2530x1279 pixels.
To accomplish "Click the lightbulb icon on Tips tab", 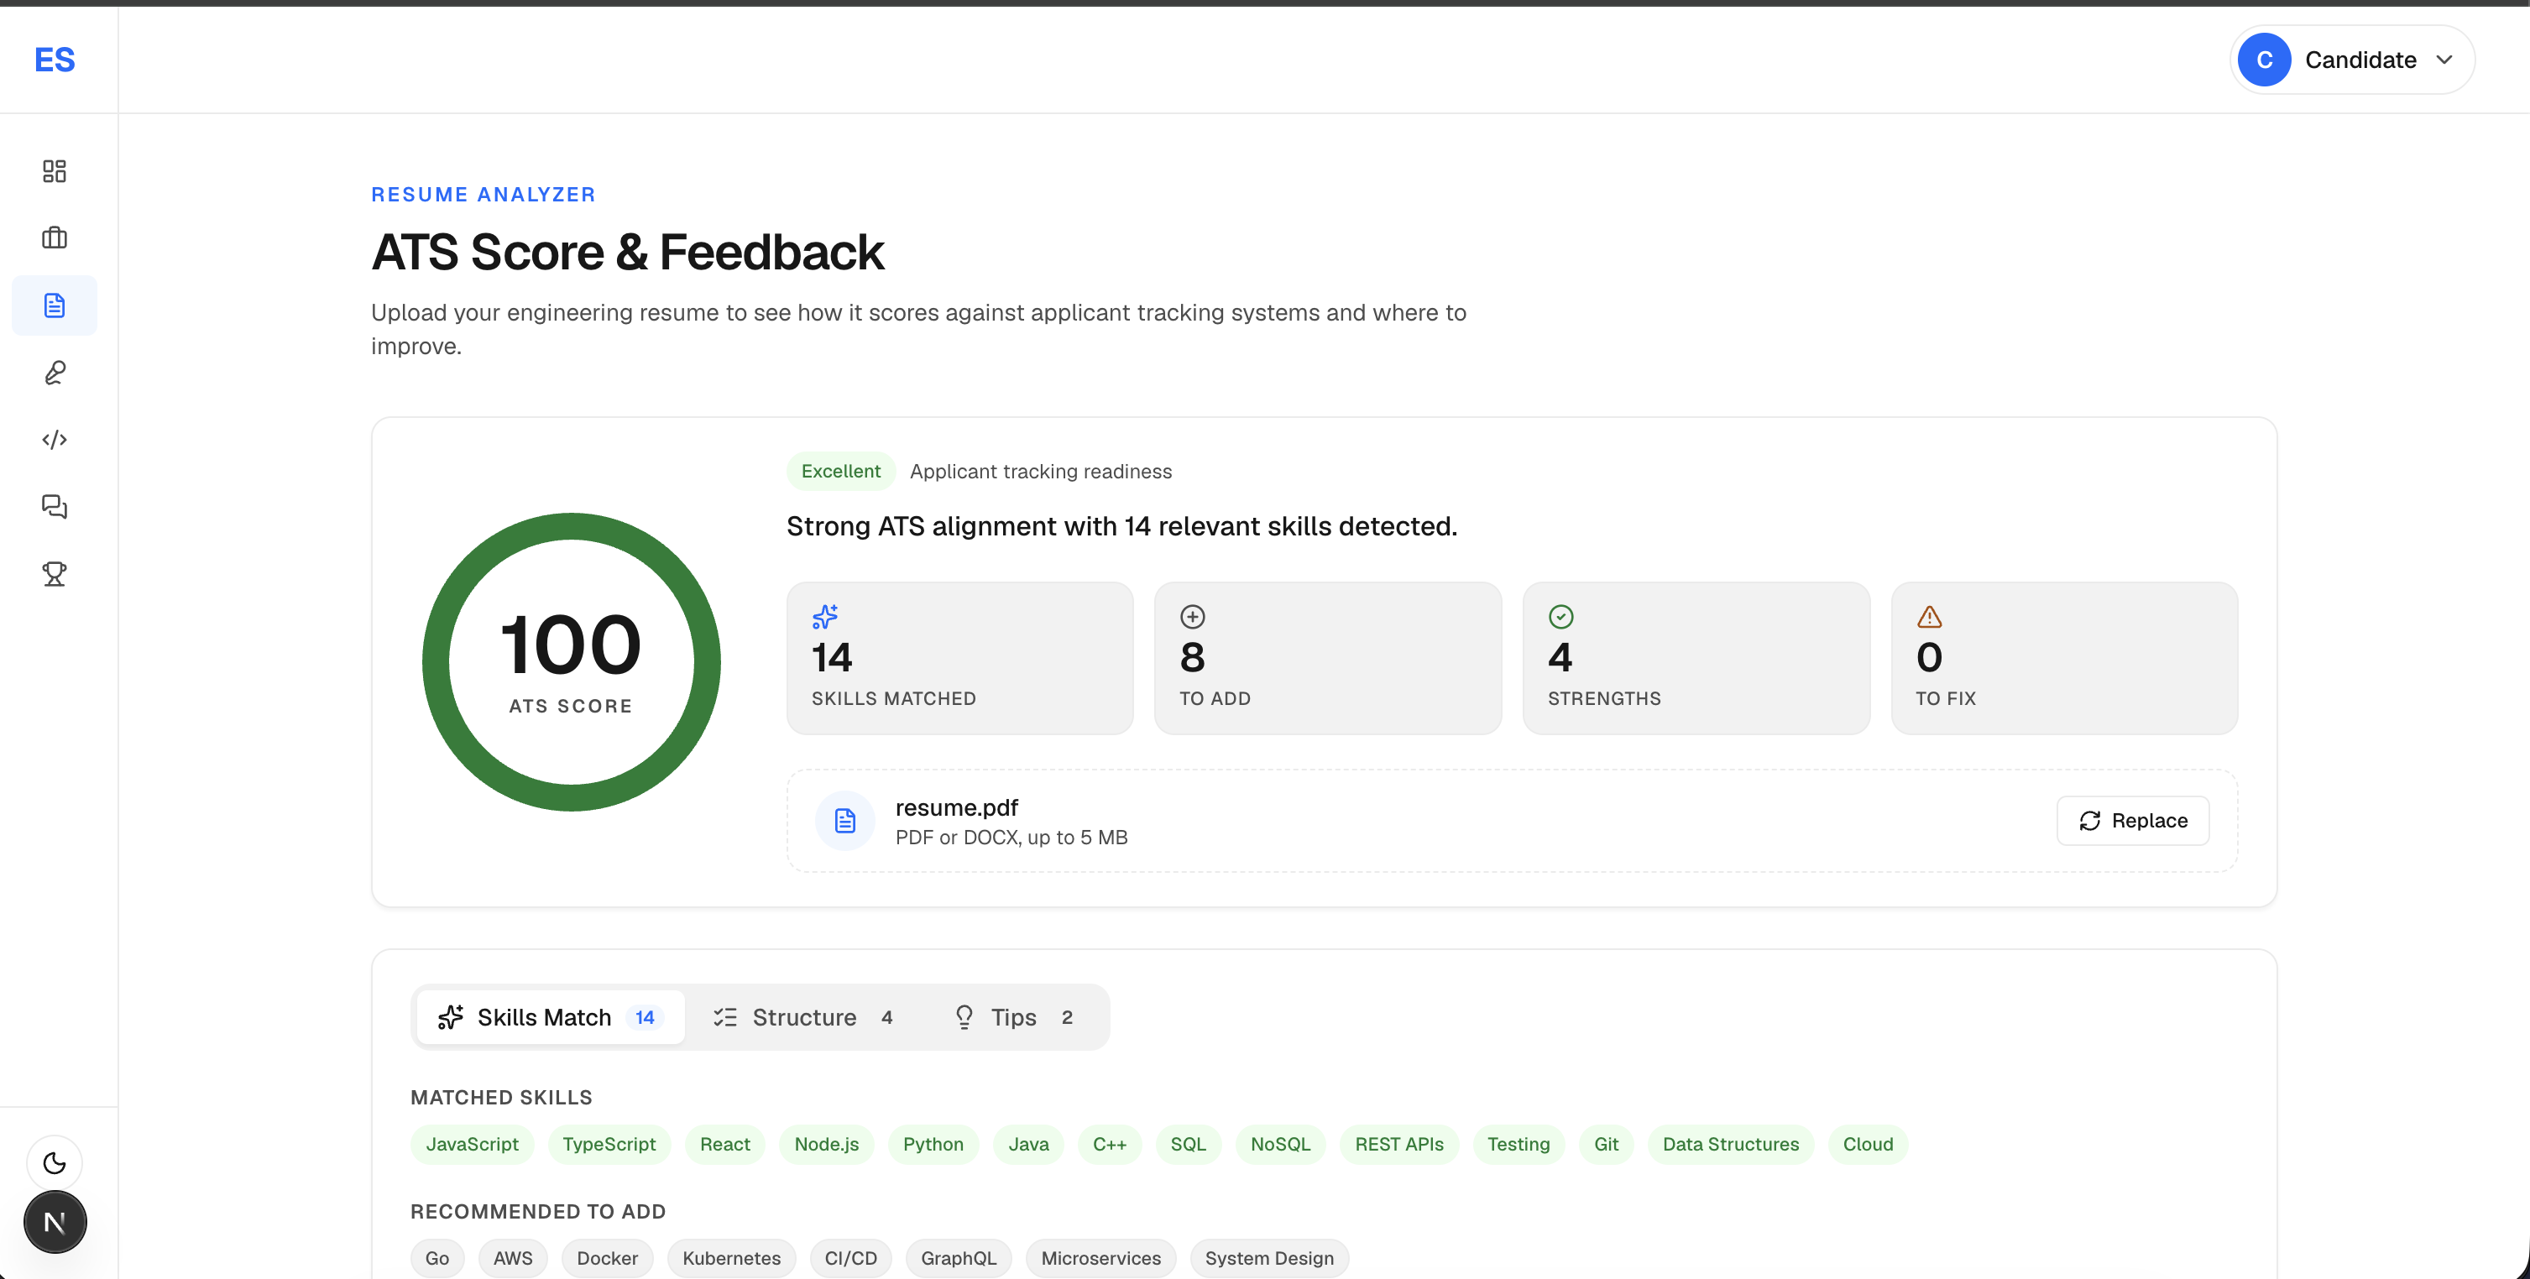I will point(964,1017).
